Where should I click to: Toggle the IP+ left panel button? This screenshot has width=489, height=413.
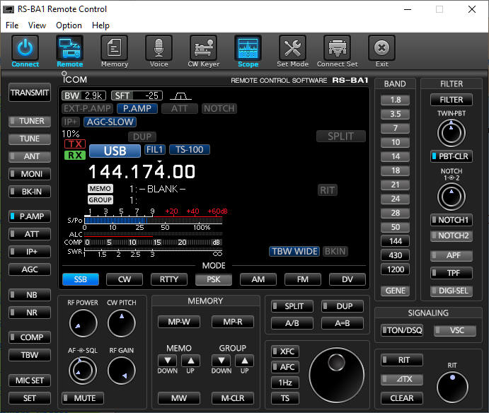coord(30,252)
